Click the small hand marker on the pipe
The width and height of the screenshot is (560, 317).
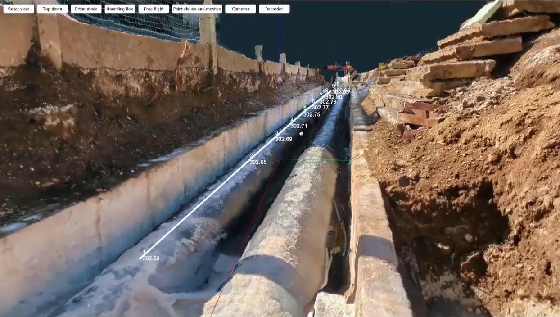(301, 133)
